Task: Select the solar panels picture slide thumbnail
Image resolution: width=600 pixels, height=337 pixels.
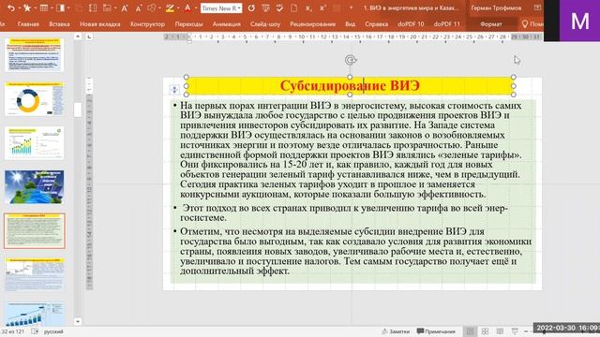Action: (x=35, y=187)
